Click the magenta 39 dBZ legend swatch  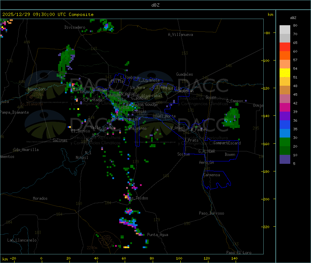point(285,107)
